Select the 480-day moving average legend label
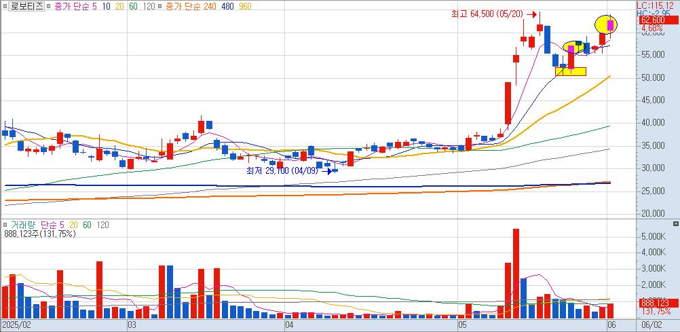The image size is (680, 332). pos(227,6)
